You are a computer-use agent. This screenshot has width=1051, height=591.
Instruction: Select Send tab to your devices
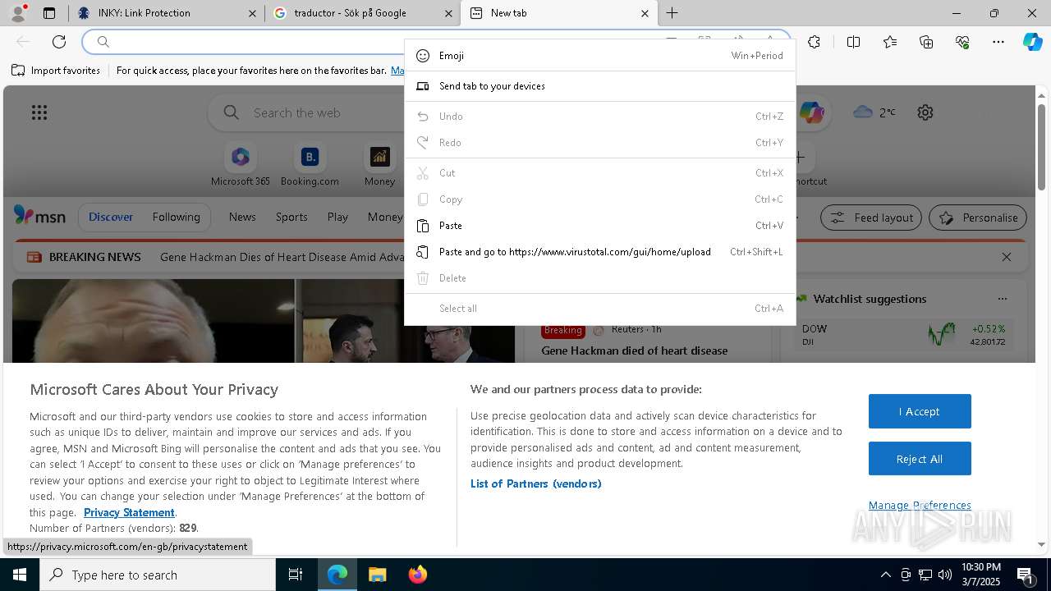click(x=599, y=86)
